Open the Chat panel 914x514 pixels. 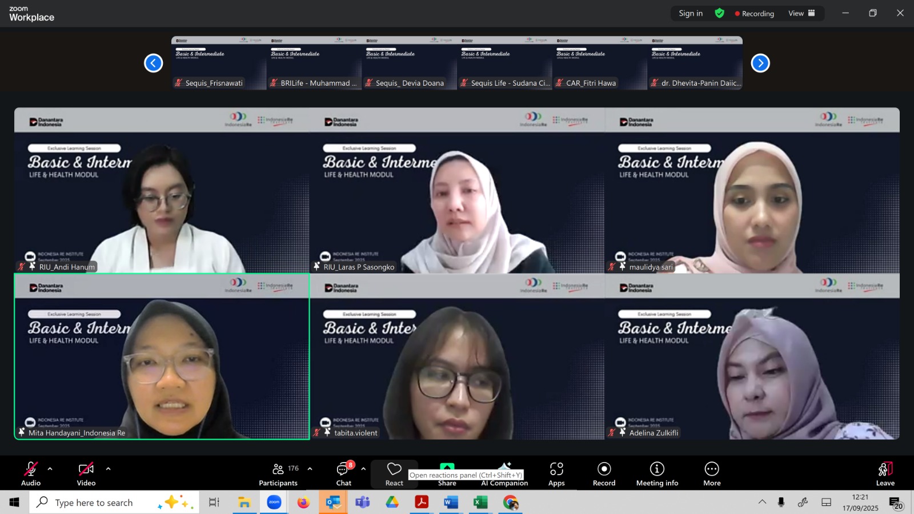(344, 473)
